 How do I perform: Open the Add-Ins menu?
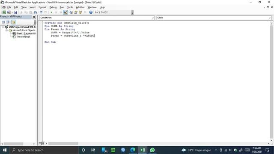[80, 7]
